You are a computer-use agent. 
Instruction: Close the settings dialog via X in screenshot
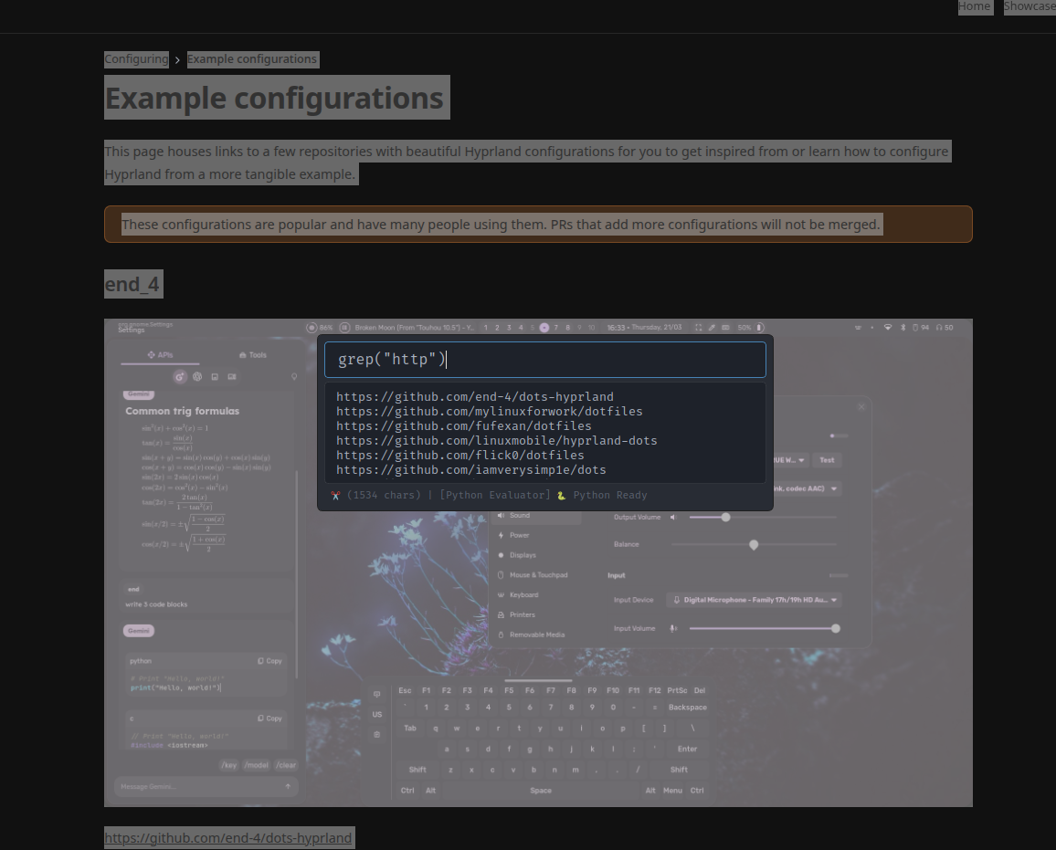pyautogui.click(x=861, y=407)
